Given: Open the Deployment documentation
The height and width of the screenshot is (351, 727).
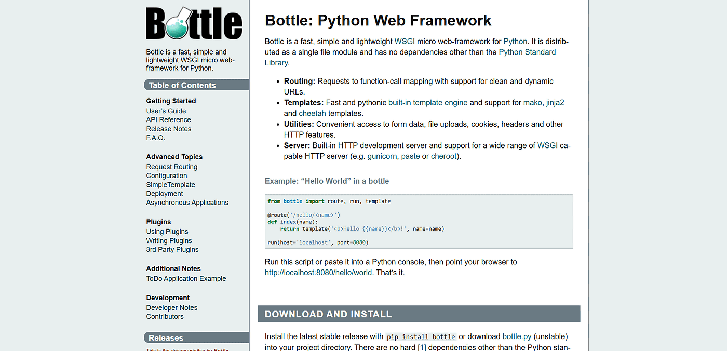Looking at the screenshot, I should 164,193.
